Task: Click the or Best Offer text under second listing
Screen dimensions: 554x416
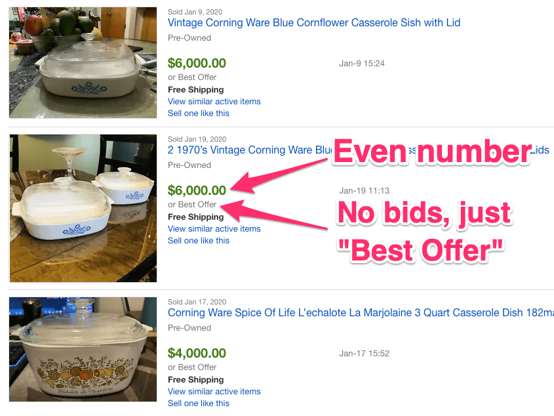Action: [192, 205]
